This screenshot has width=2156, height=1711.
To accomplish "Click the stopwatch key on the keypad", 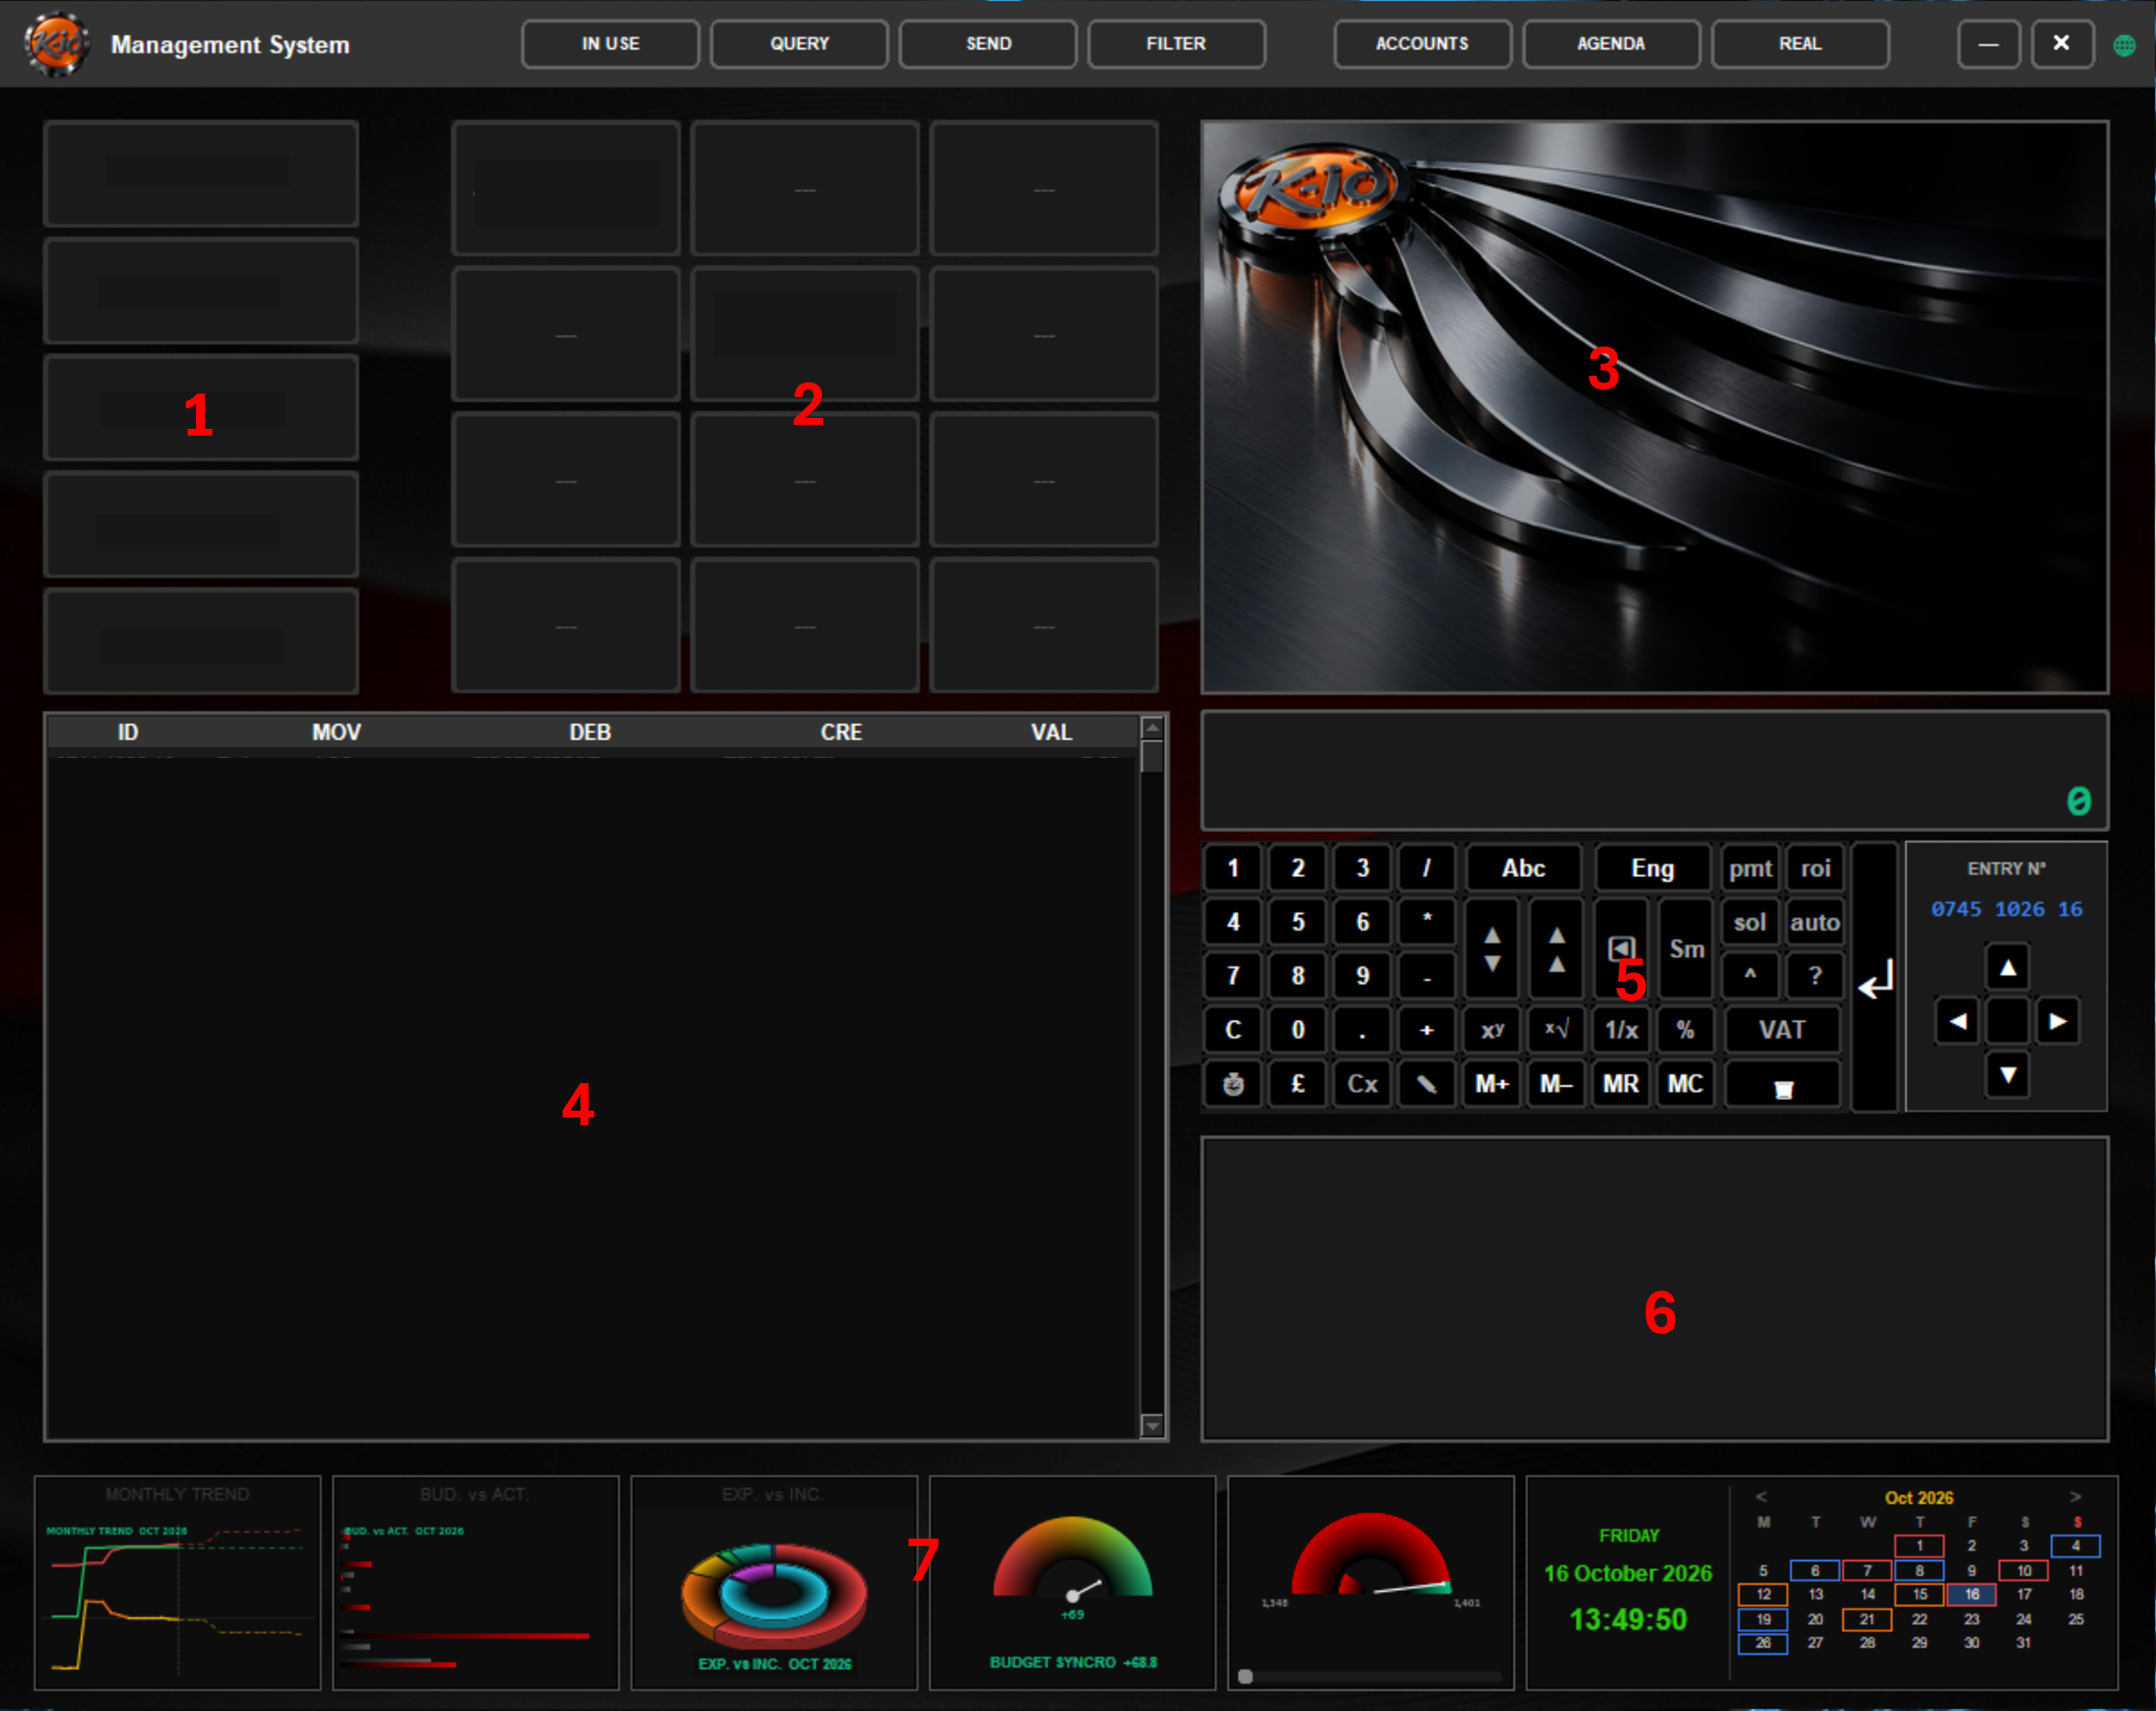I will click(1233, 1084).
